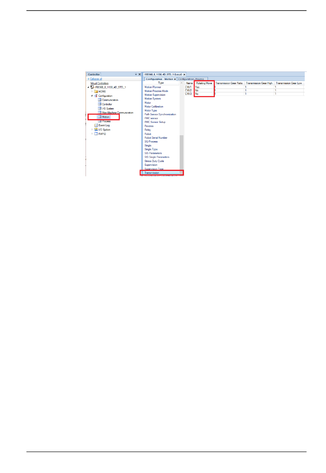Open the Motion Planner type
The image size is (326, 473).
tap(153, 87)
